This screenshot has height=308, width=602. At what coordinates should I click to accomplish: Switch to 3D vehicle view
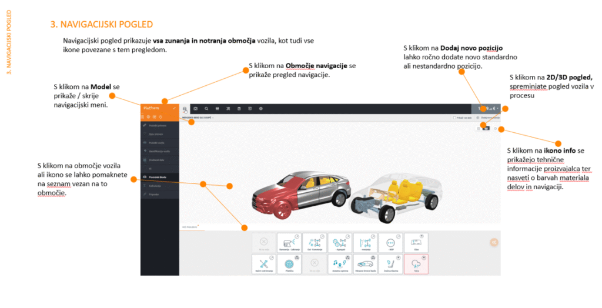pos(486,128)
